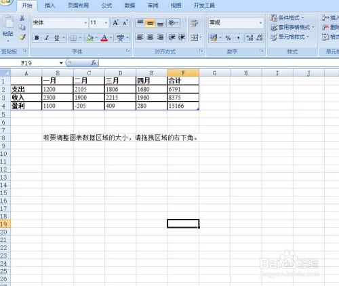Toggle top vertical alignment
Viewport: 339px width, 286px height.
[140, 23]
